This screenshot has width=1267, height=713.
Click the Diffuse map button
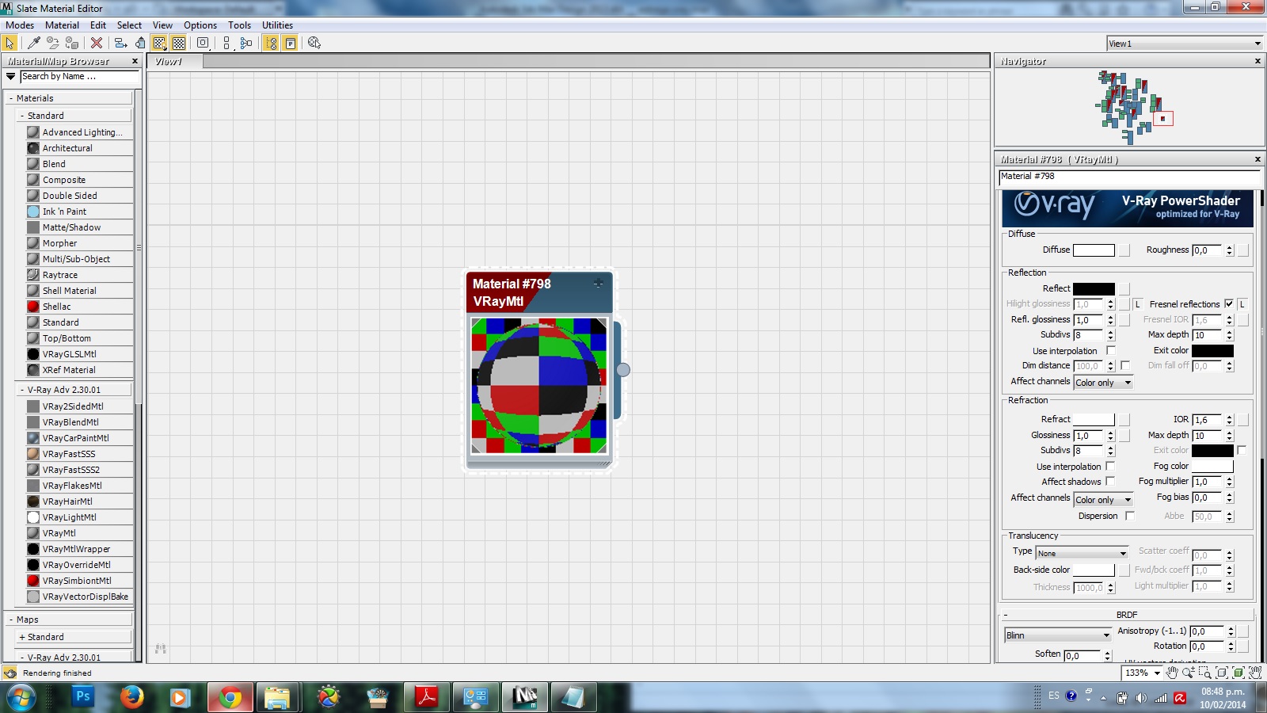[1124, 250]
